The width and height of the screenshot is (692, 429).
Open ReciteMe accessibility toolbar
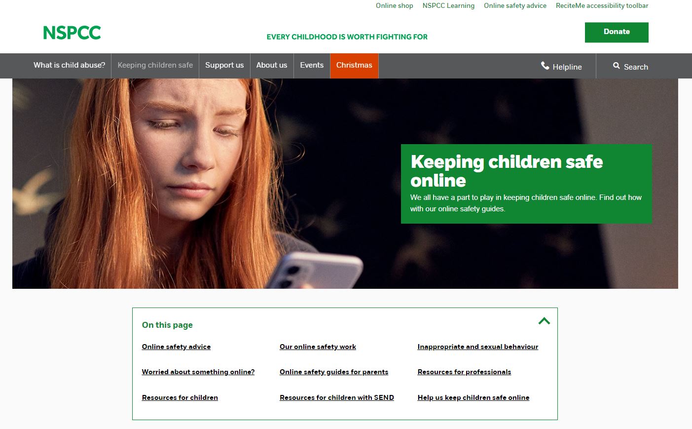click(602, 6)
